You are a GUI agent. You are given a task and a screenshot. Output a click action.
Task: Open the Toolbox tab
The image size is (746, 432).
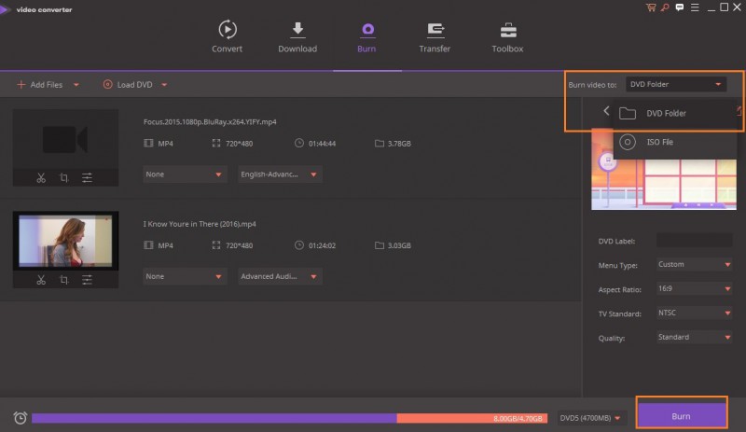507,37
